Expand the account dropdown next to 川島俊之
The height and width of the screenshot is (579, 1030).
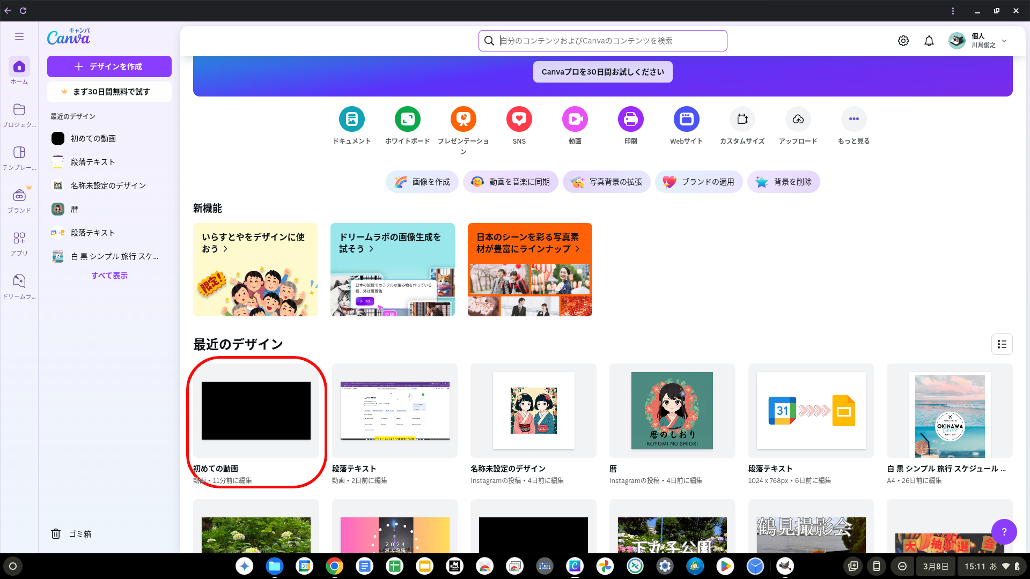click(x=1004, y=41)
